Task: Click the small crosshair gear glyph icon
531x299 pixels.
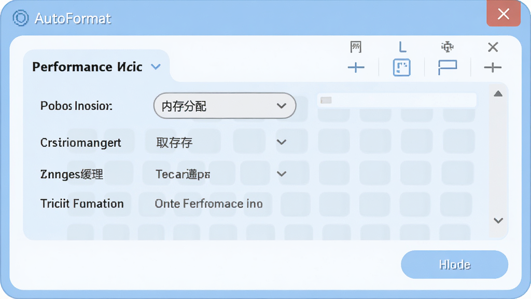Action: coord(448,47)
